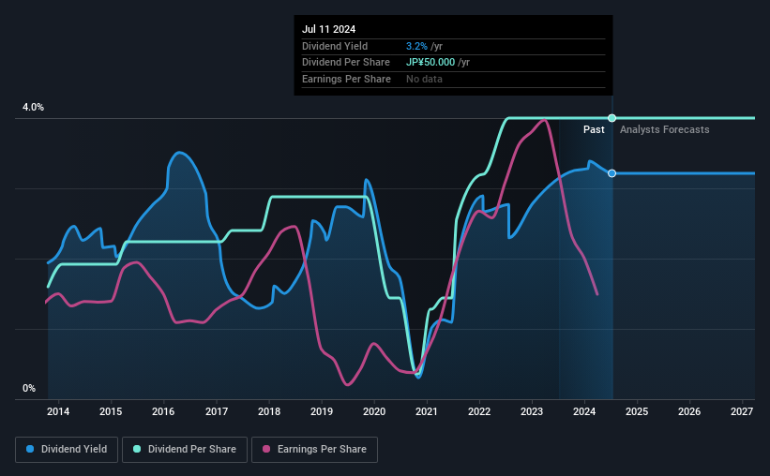Click the 2023 x-axis year label
The height and width of the screenshot is (476, 770).
coord(532,411)
